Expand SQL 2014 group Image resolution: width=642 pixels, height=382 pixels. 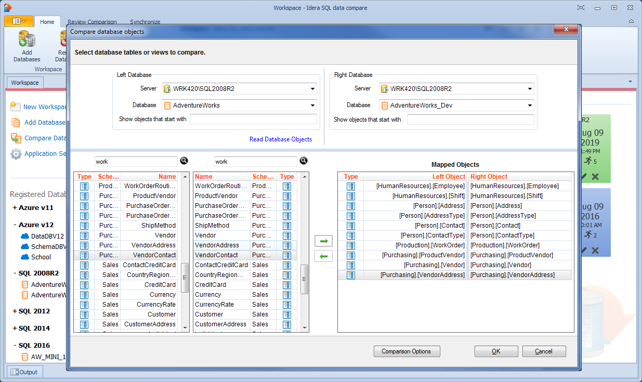coord(15,328)
